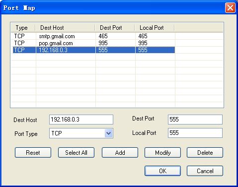Image resolution: width=238 pixels, height=187 pixels.
Task: Sort by the Dest Host column header
Action: click(x=65, y=28)
